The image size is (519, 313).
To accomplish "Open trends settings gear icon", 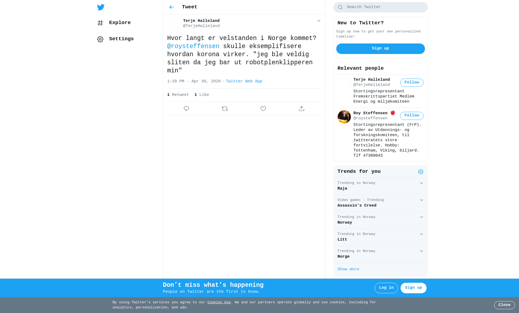I will pyautogui.click(x=421, y=172).
